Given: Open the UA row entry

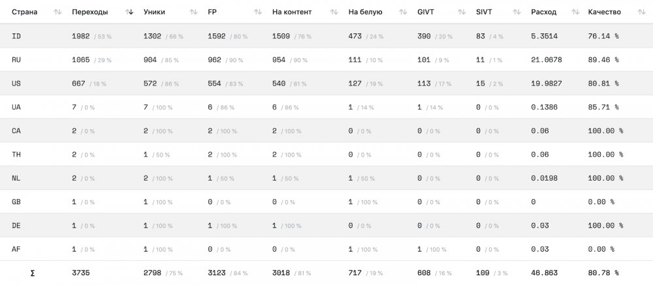Looking at the screenshot, I should click(x=326, y=108).
